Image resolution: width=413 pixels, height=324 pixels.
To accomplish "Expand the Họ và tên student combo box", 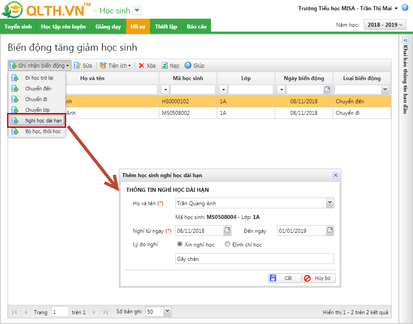I will tap(330, 203).
